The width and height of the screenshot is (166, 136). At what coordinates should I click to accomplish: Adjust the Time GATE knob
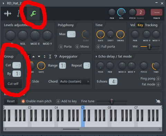click(x=100, y=34)
